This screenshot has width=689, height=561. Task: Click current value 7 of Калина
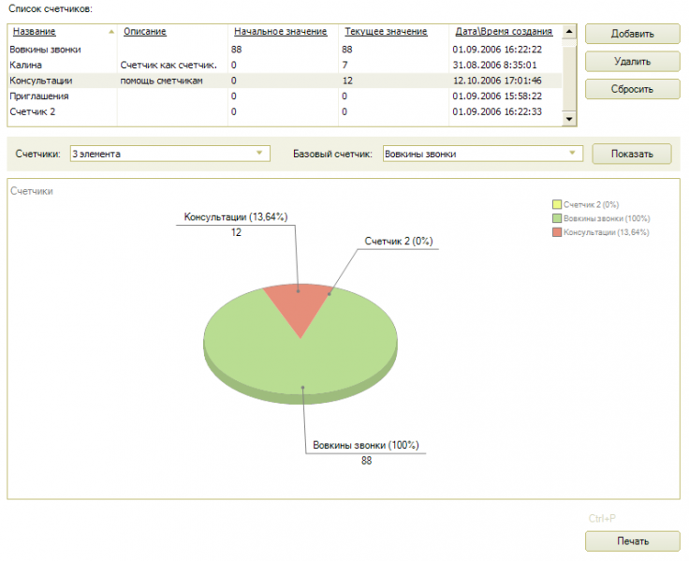click(344, 65)
